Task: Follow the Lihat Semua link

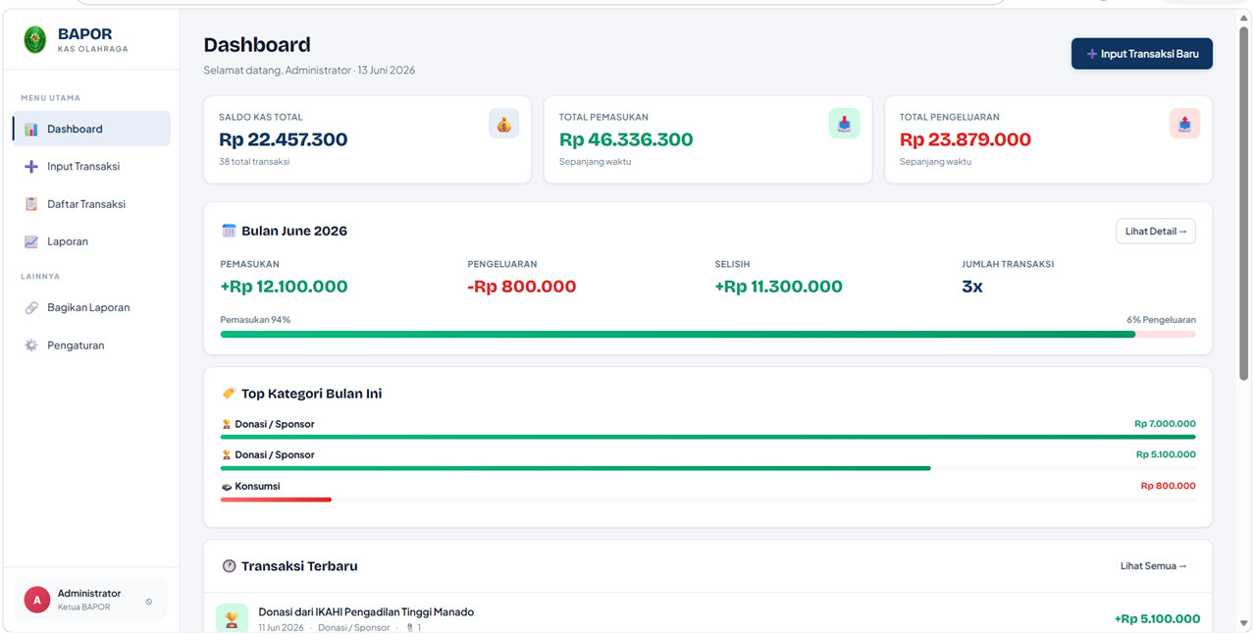Action: 1154,566
